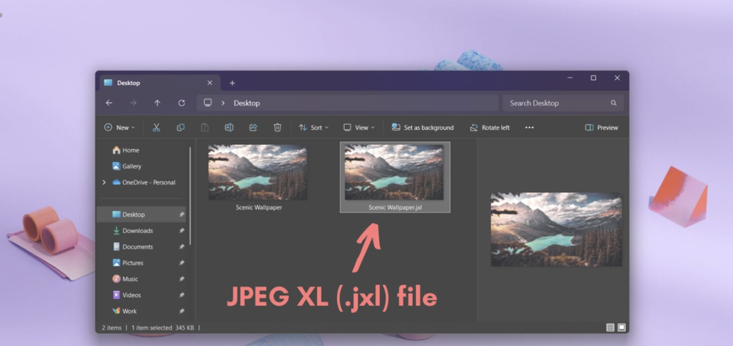The image size is (733, 346).
Task: Click pin icon next to Videos
Action: pyautogui.click(x=181, y=295)
